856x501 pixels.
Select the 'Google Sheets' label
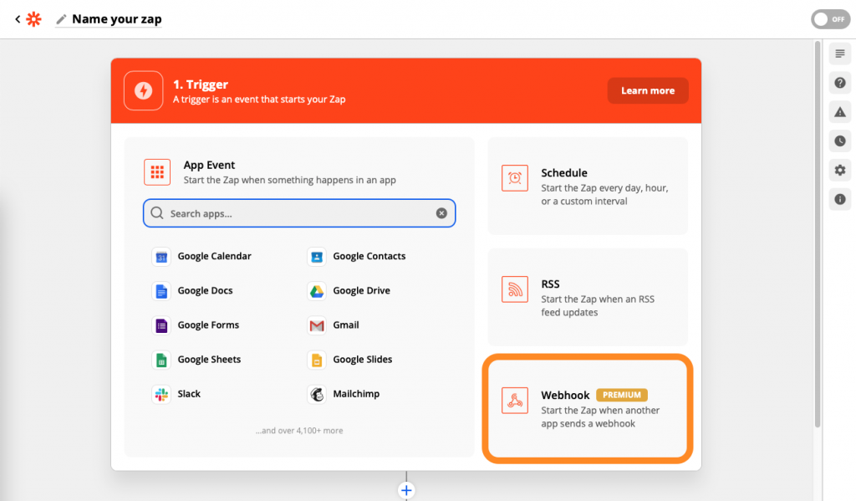tap(209, 360)
